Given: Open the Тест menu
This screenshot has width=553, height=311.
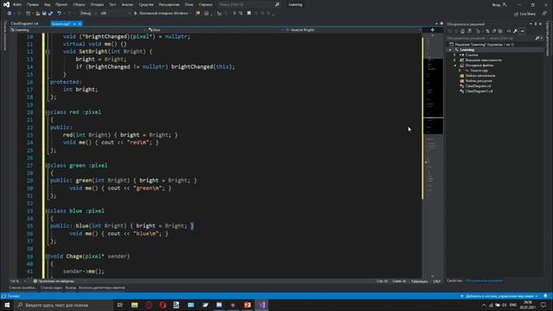Looking at the screenshot, I should pos(112,4).
